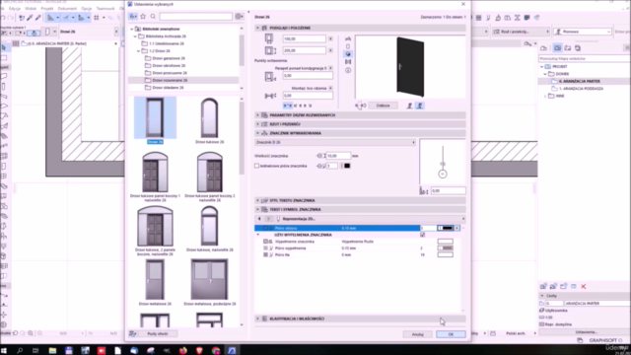Screen dimensions: 631x355
Task: Select the top preview mode icon above the door preview
Action: [348, 38]
